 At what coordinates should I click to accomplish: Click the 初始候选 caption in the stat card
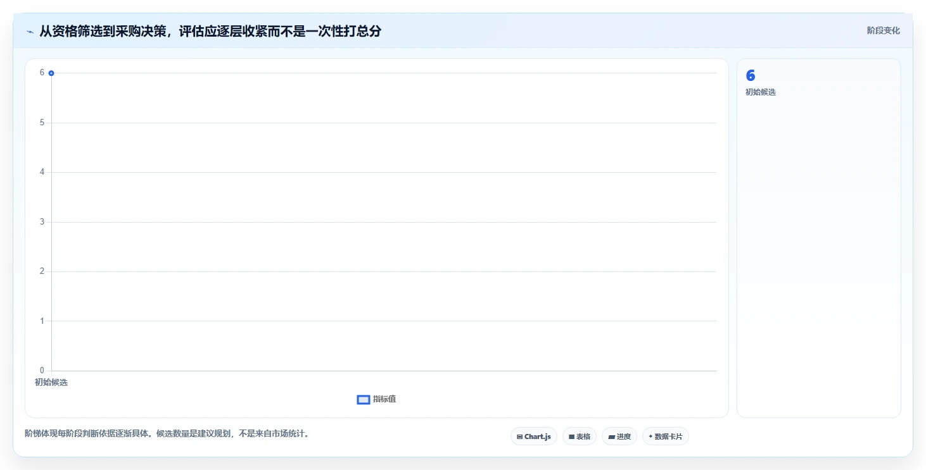point(761,92)
